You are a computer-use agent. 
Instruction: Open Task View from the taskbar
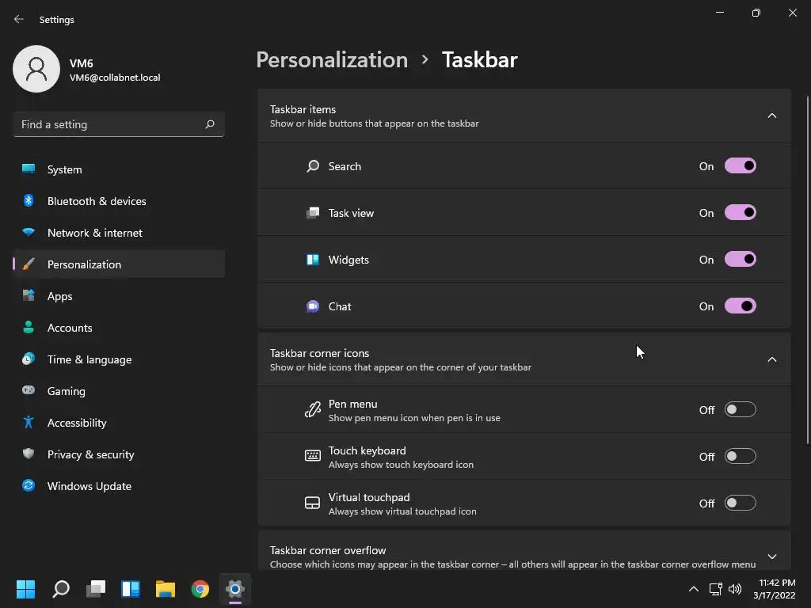[x=96, y=589]
